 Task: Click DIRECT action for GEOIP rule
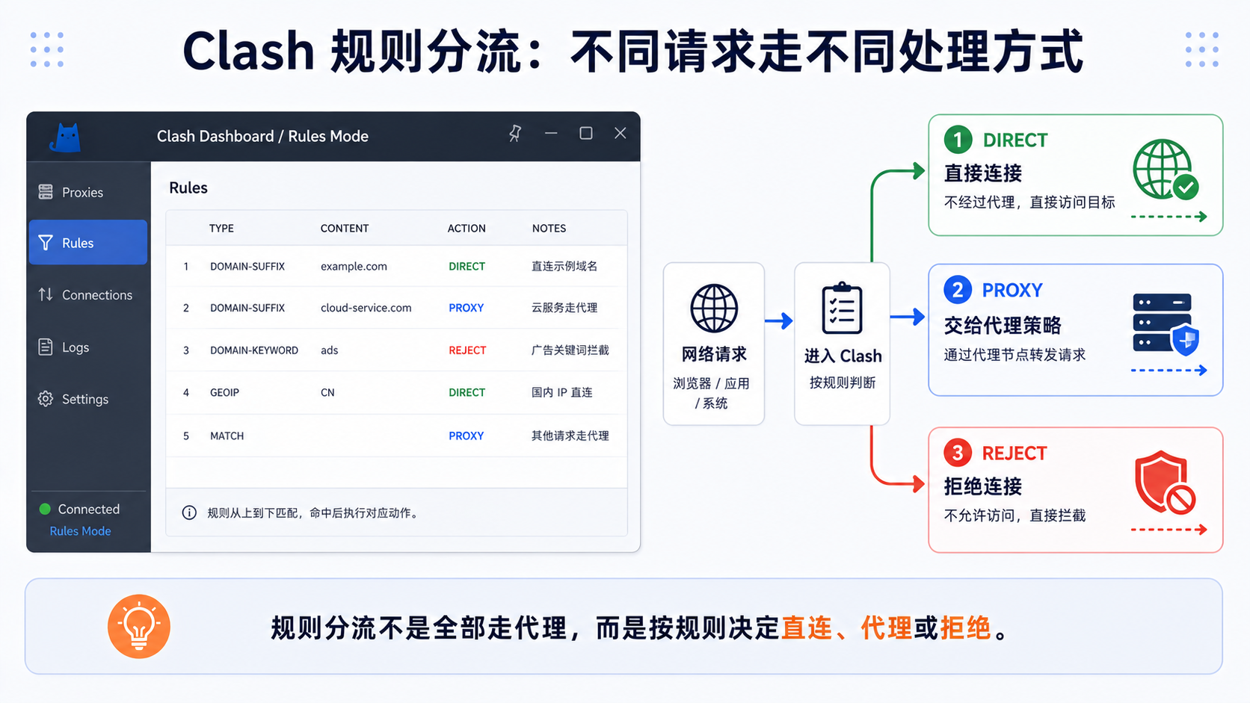pos(467,393)
